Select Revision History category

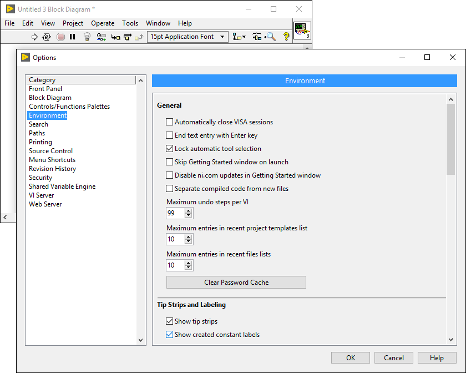point(52,169)
